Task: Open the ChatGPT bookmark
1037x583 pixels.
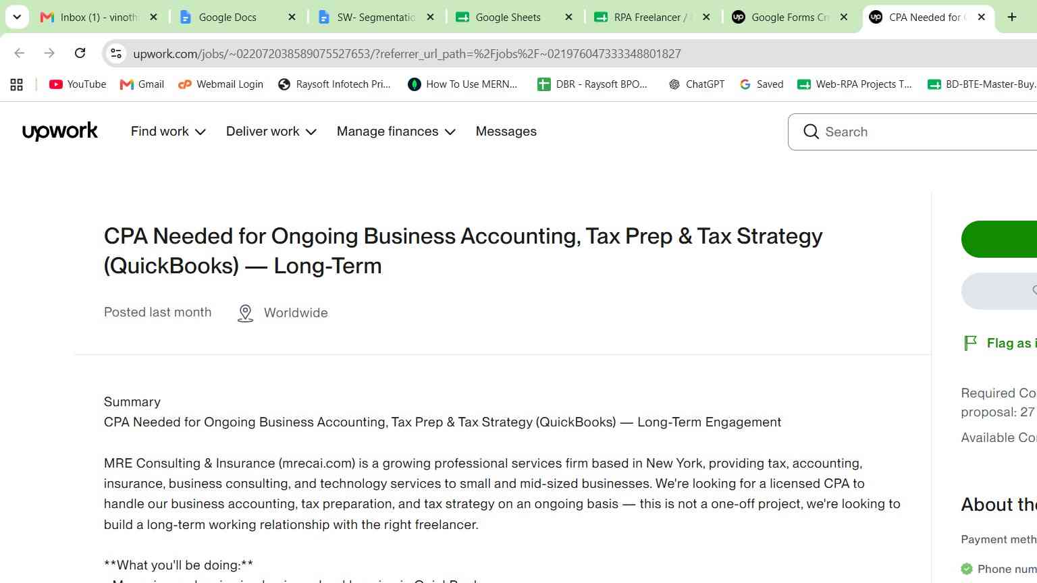Action: pyautogui.click(x=696, y=84)
